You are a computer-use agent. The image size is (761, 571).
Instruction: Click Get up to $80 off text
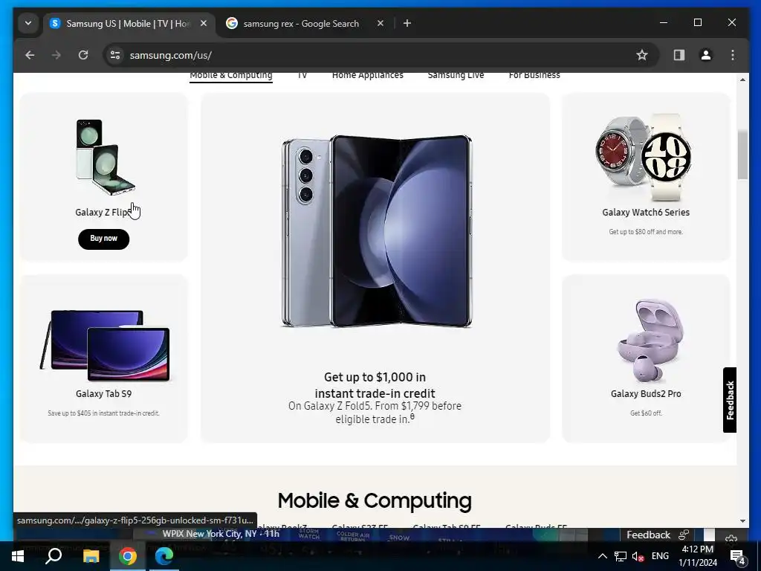point(646,232)
